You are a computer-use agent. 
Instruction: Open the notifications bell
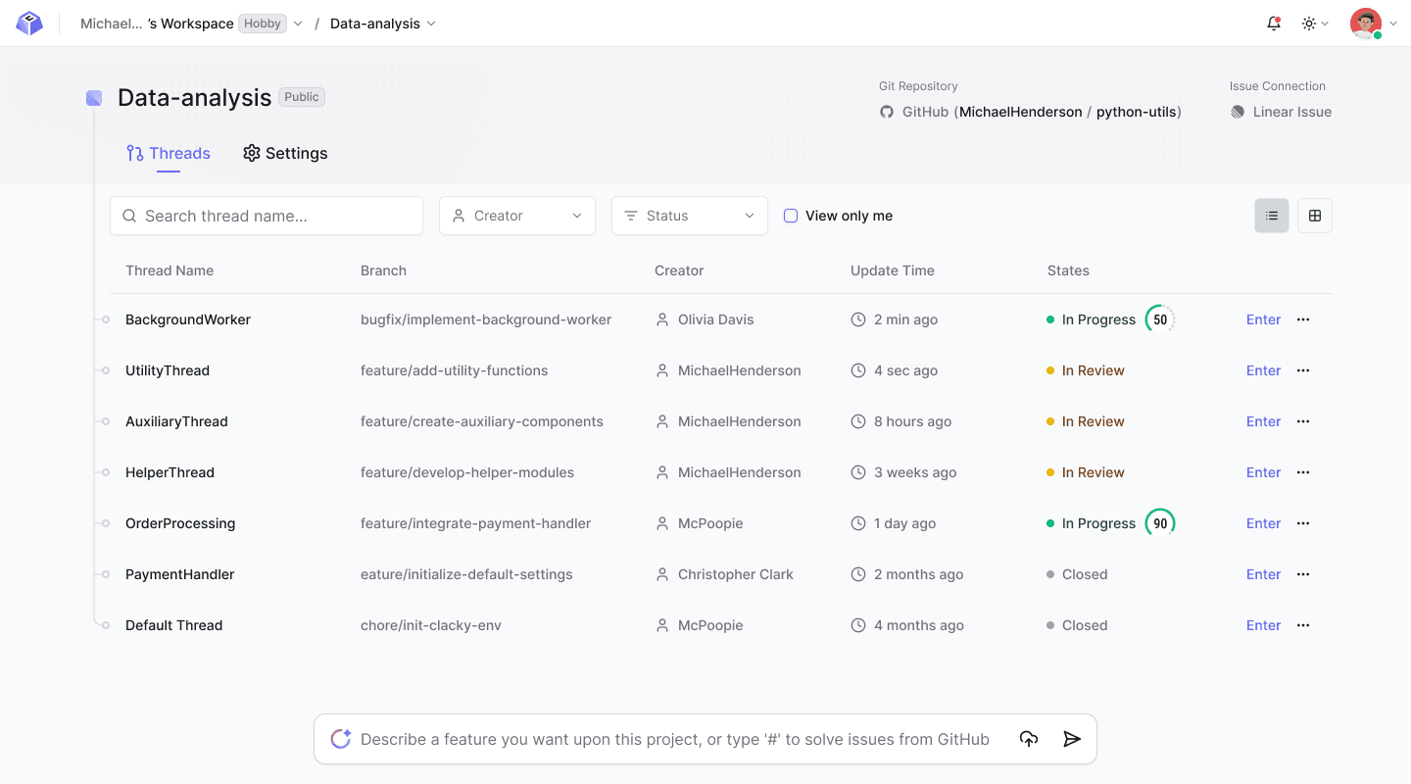click(x=1274, y=24)
